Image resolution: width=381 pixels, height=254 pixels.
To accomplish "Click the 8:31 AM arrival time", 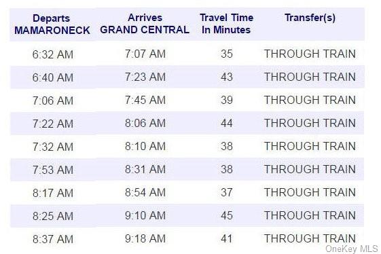I will (145, 169).
